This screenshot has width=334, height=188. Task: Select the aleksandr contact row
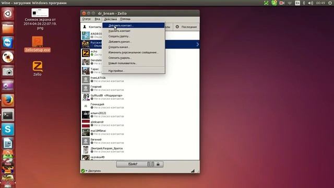coord(140,124)
